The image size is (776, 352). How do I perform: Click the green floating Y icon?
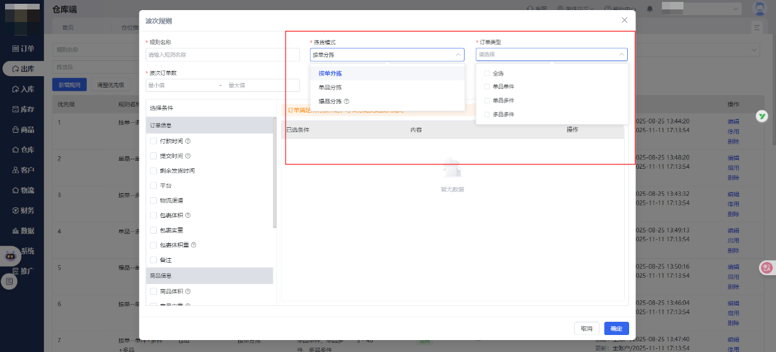[762, 117]
